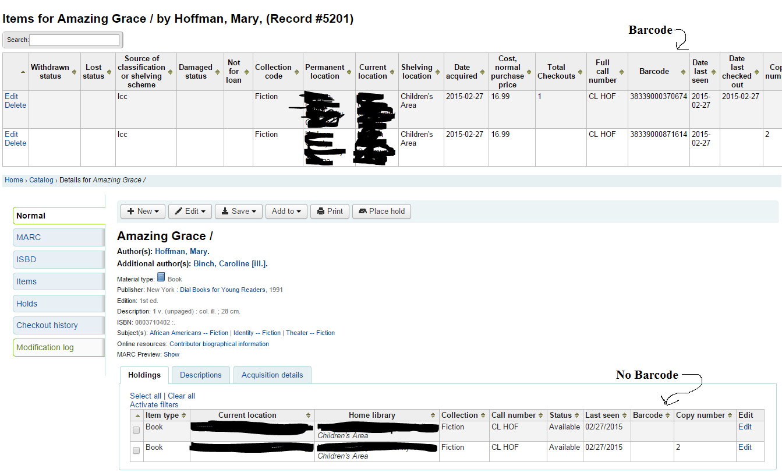Click the sort arrows in Barcode column header of items table
This screenshot has height=472, width=782.
(682, 72)
